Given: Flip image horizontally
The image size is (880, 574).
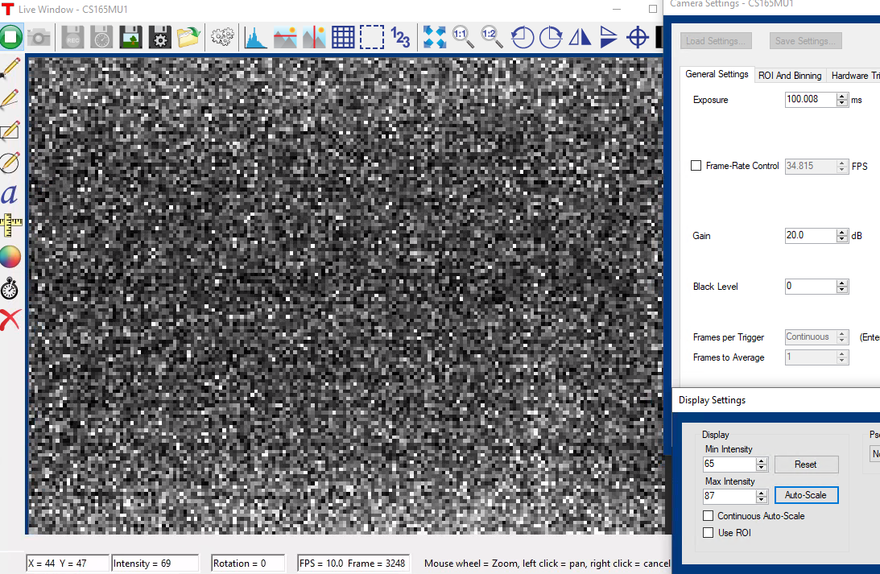Looking at the screenshot, I should [x=580, y=37].
